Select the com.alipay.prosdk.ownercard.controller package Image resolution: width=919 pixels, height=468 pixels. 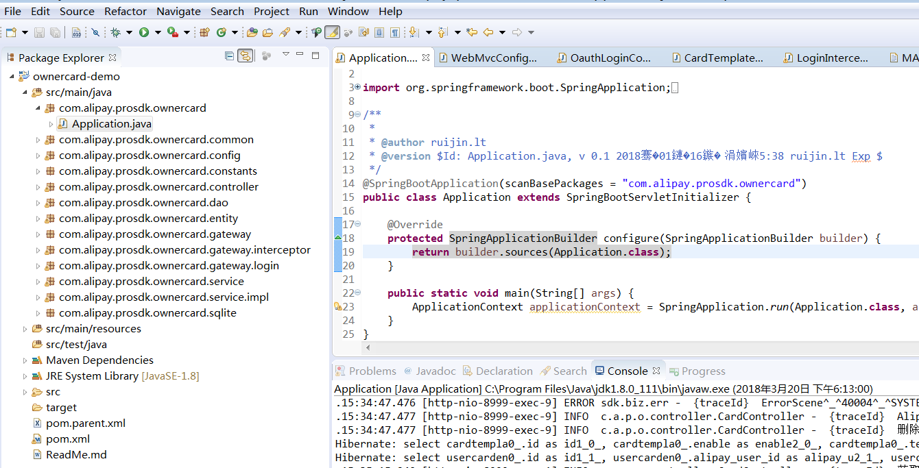158,186
